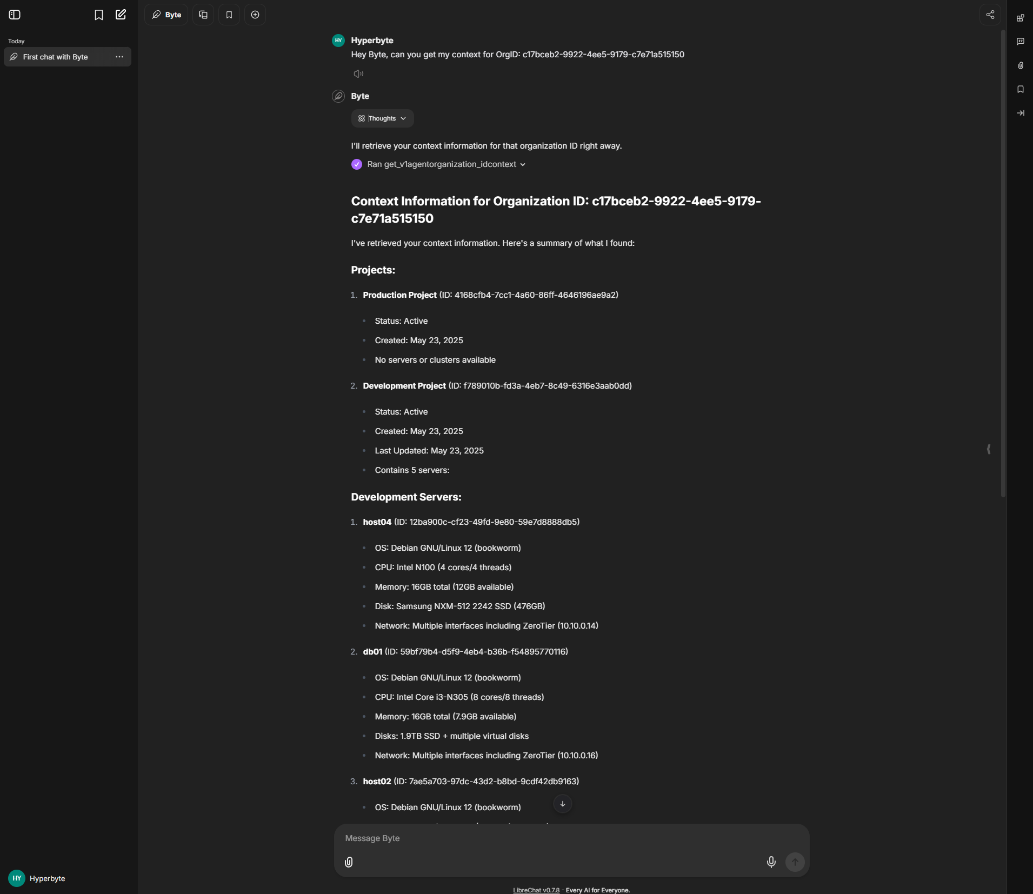Activate microphone voice input

[771, 862]
